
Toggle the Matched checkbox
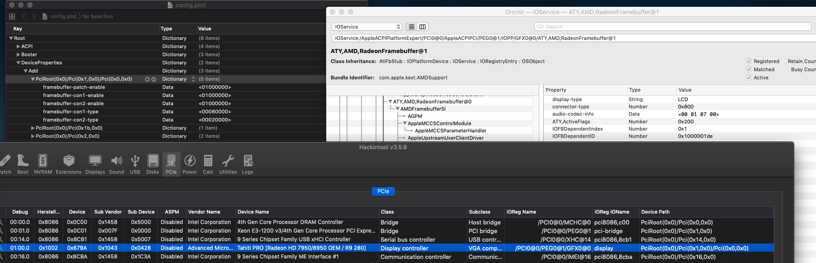coord(749,69)
